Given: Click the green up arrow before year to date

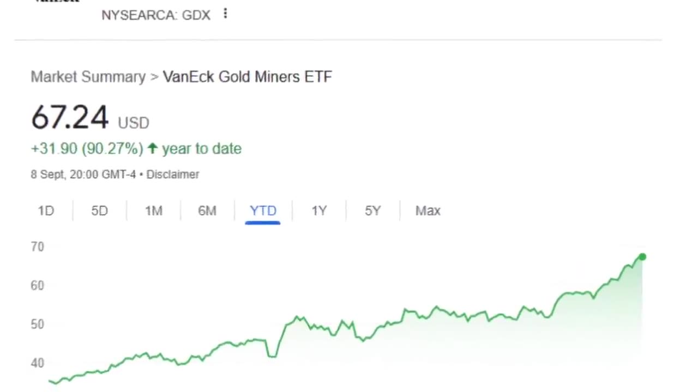Looking at the screenshot, I should 153,148.
